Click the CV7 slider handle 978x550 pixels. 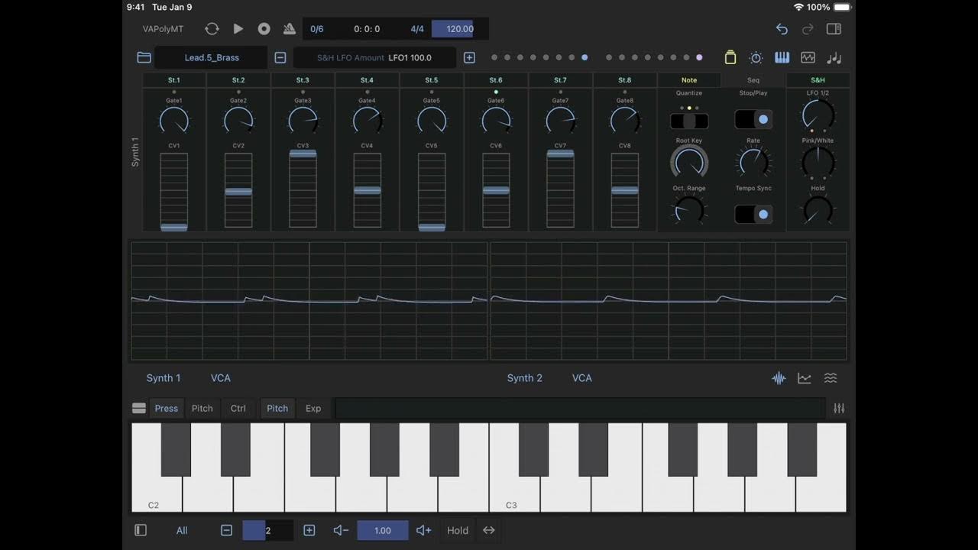[x=560, y=154]
